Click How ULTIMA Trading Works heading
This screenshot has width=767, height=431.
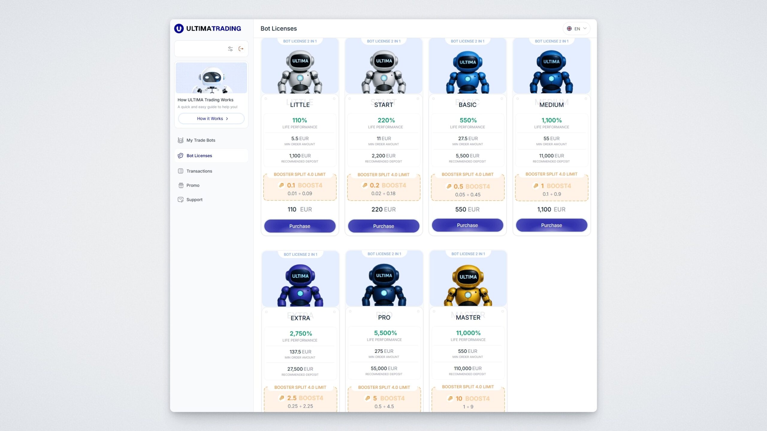[205, 100]
